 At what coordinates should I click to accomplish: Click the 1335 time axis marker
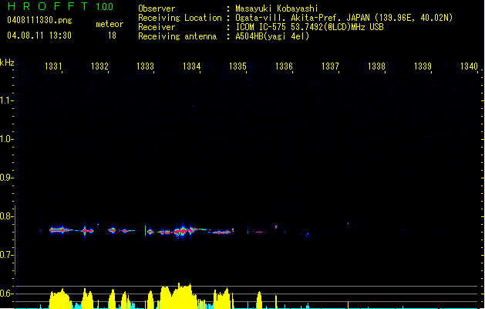pyautogui.click(x=237, y=66)
